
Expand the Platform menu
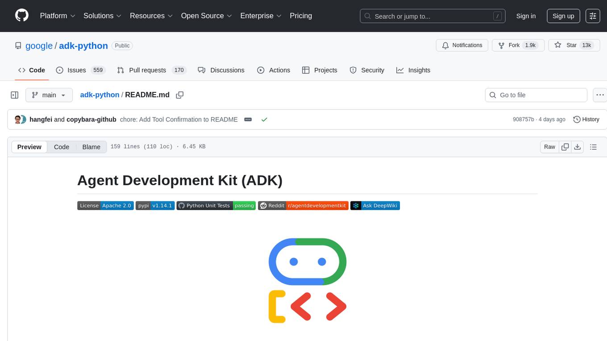[x=58, y=16]
